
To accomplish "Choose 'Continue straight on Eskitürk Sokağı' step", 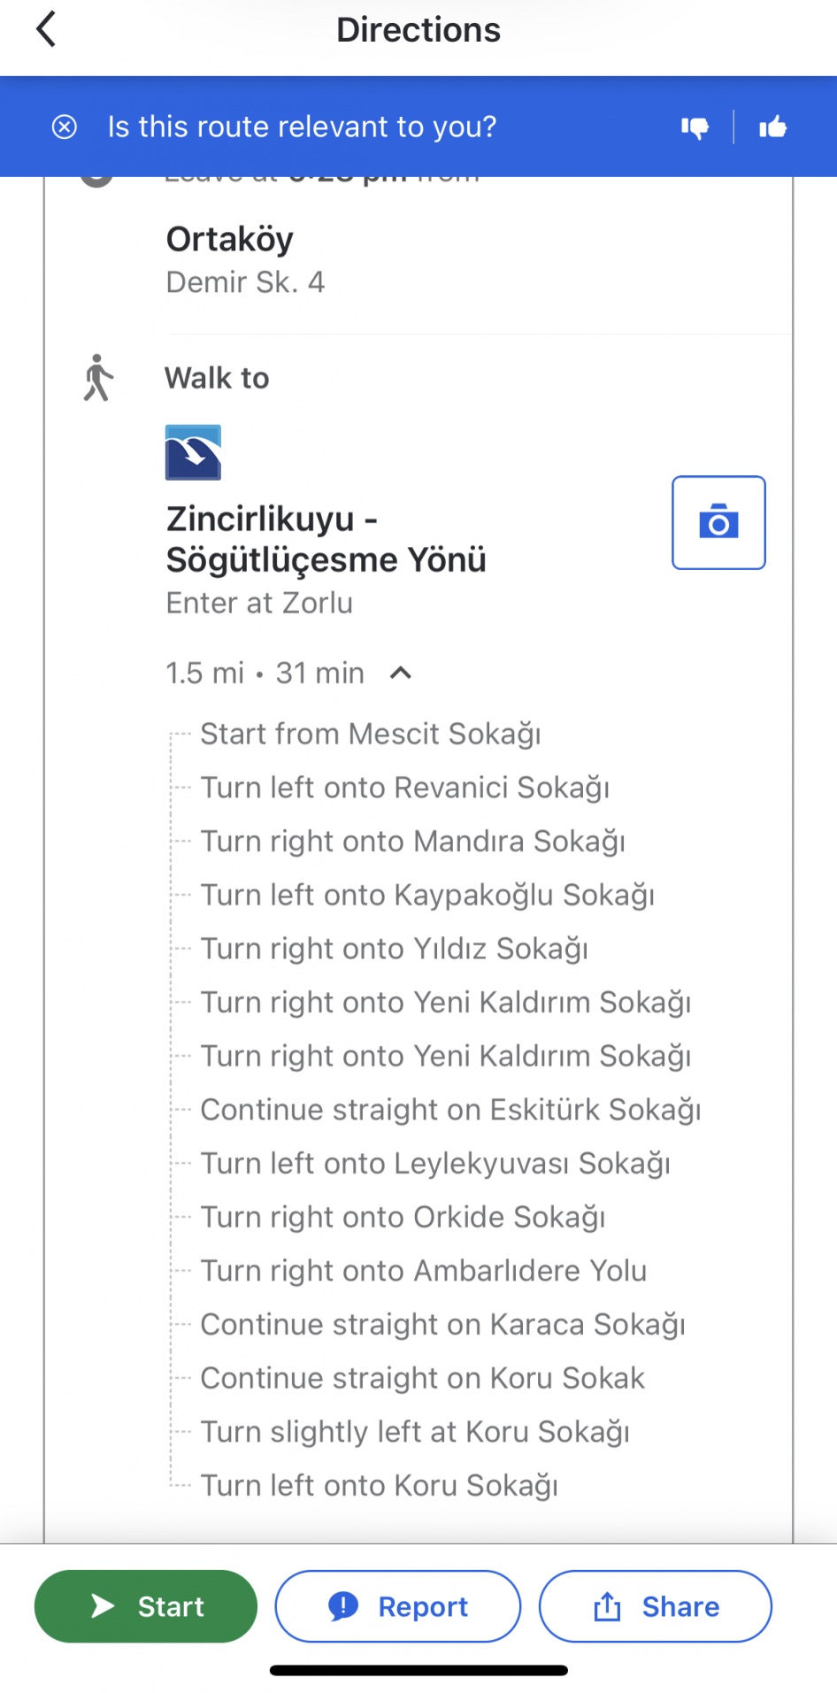I will click(450, 1110).
